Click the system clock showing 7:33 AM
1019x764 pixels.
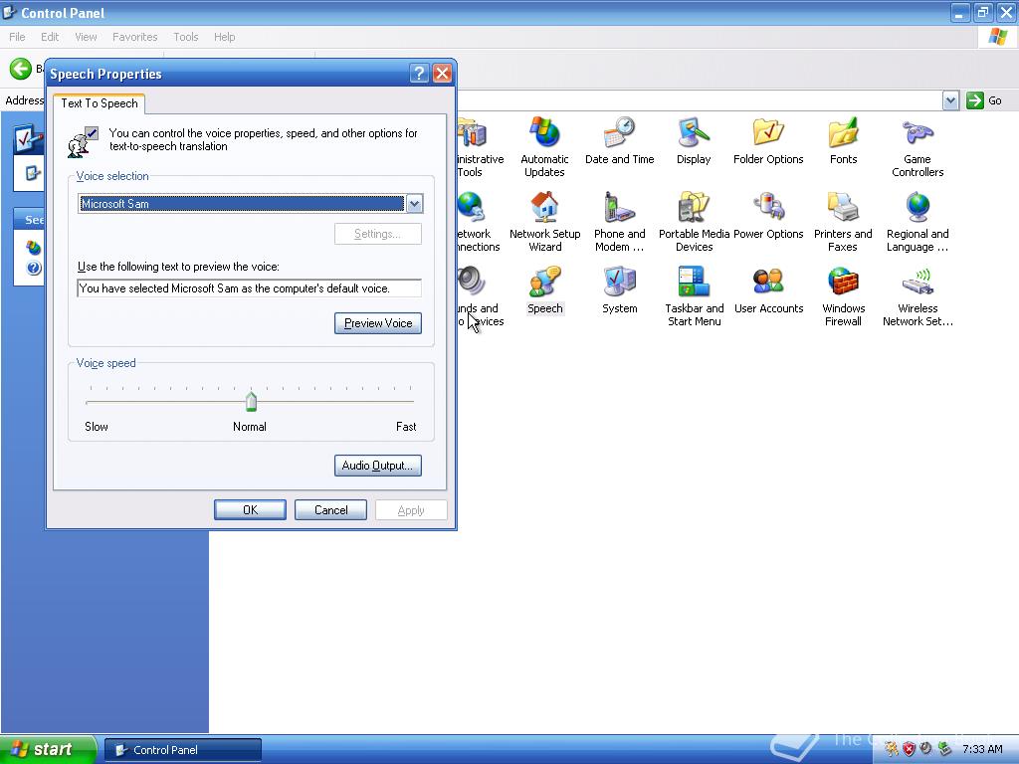point(982,749)
